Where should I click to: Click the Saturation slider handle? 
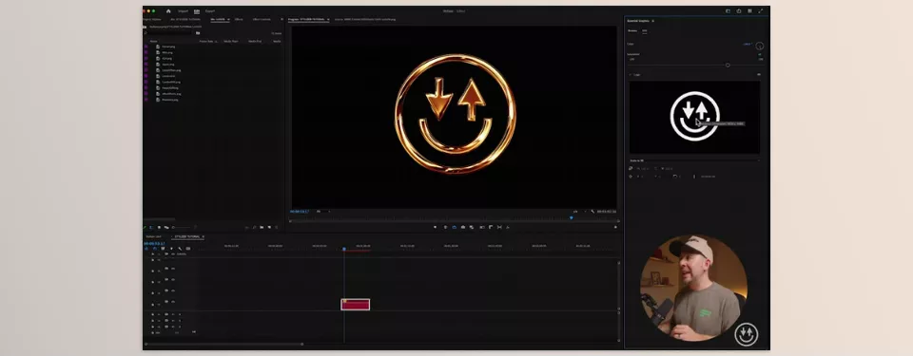728,66
